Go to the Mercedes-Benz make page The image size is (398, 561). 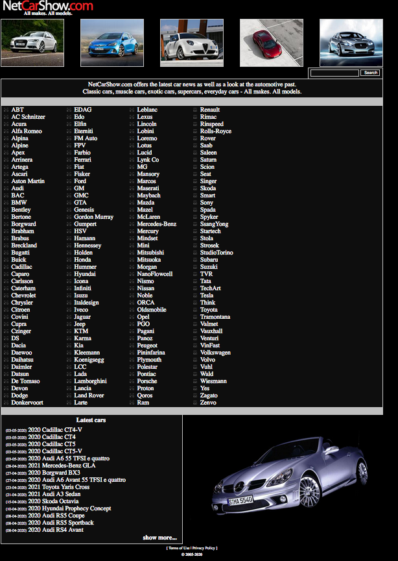coord(157,224)
